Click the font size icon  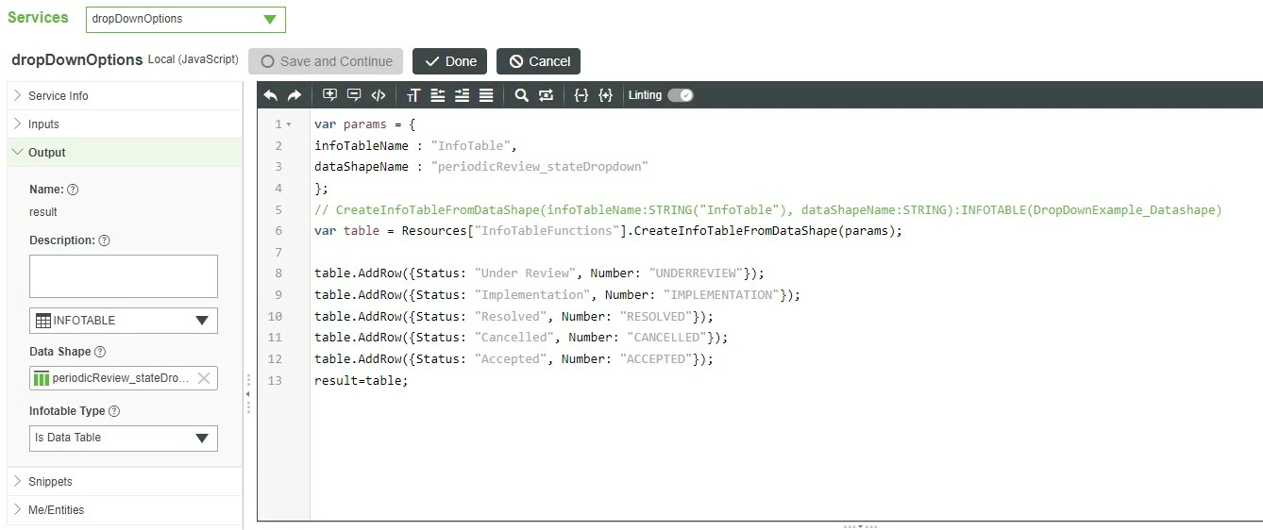click(x=413, y=95)
